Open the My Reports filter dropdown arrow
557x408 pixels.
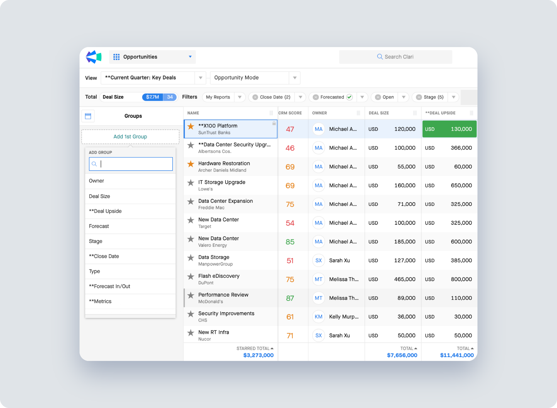pyautogui.click(x=240, y=97)
